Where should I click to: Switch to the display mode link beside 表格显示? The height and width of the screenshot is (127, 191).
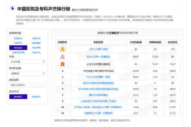[x=36, y=97]
